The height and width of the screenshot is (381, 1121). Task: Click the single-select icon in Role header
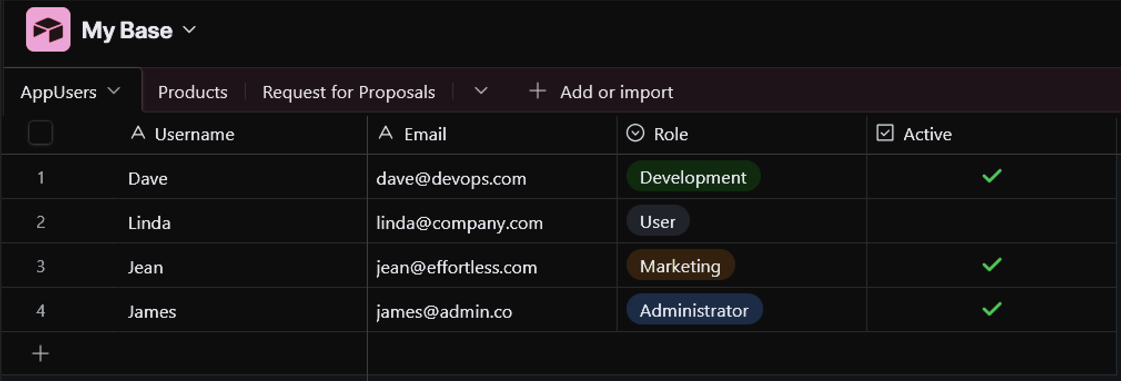(x=635, y=133)
